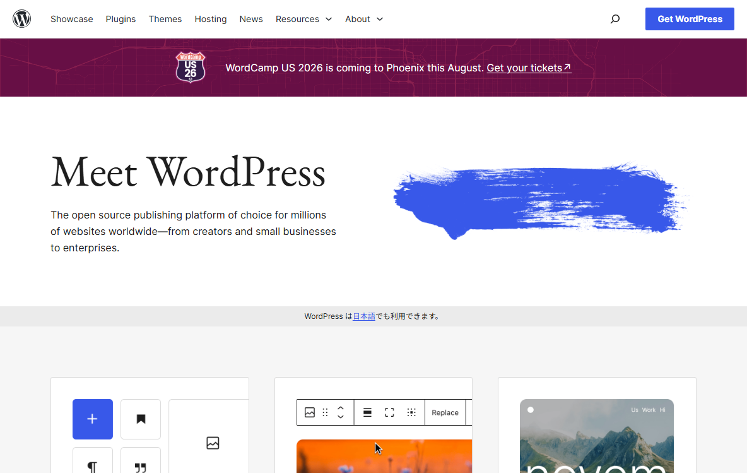
Task: Click the Replace button in block toolbar
Action: click(x=445, y=412)
